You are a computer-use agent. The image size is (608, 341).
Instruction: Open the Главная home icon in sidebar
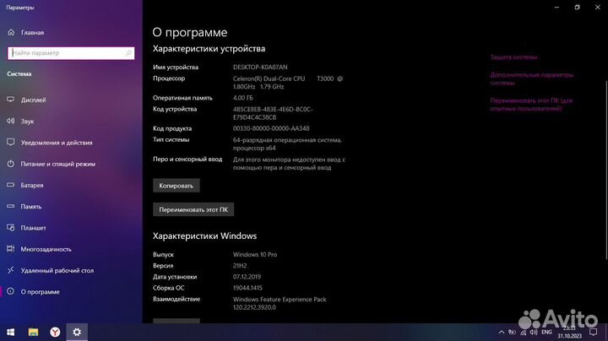click(x=11, y=33)
